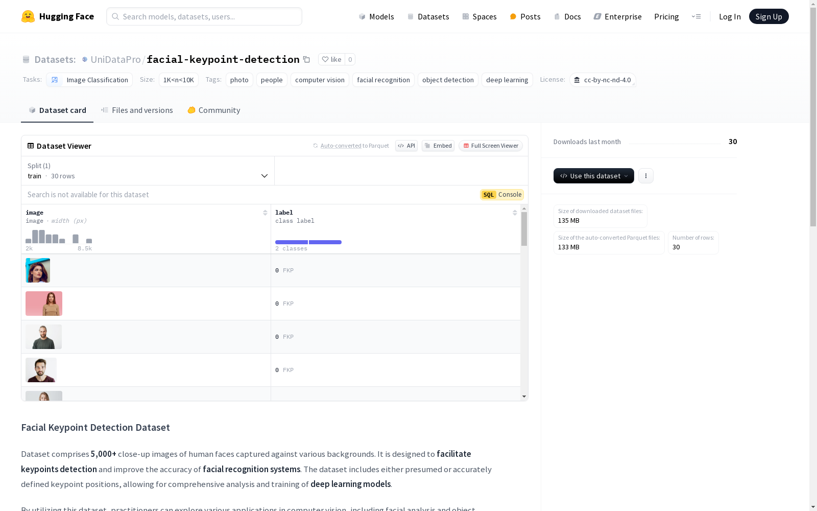Go to the Pricing page

pos(666,16)
